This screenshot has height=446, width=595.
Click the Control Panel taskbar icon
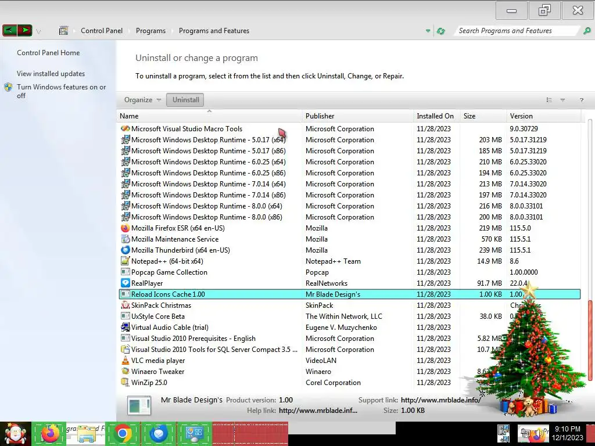pos(194,433)
